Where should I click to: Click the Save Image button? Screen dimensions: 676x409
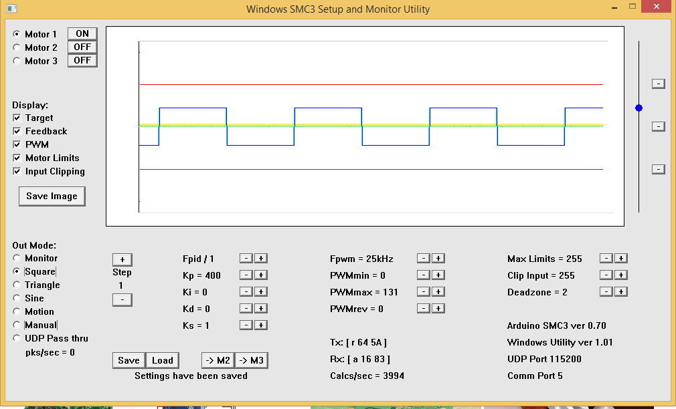pyautogui.click(x=52, y=196)
